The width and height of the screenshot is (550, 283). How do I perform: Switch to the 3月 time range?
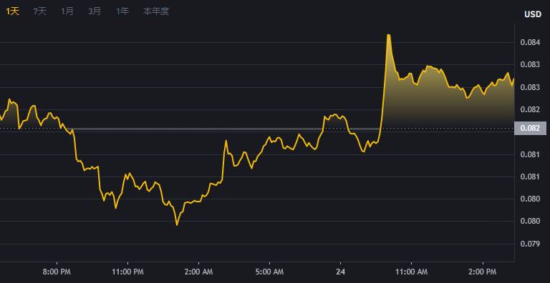(95, 11)
